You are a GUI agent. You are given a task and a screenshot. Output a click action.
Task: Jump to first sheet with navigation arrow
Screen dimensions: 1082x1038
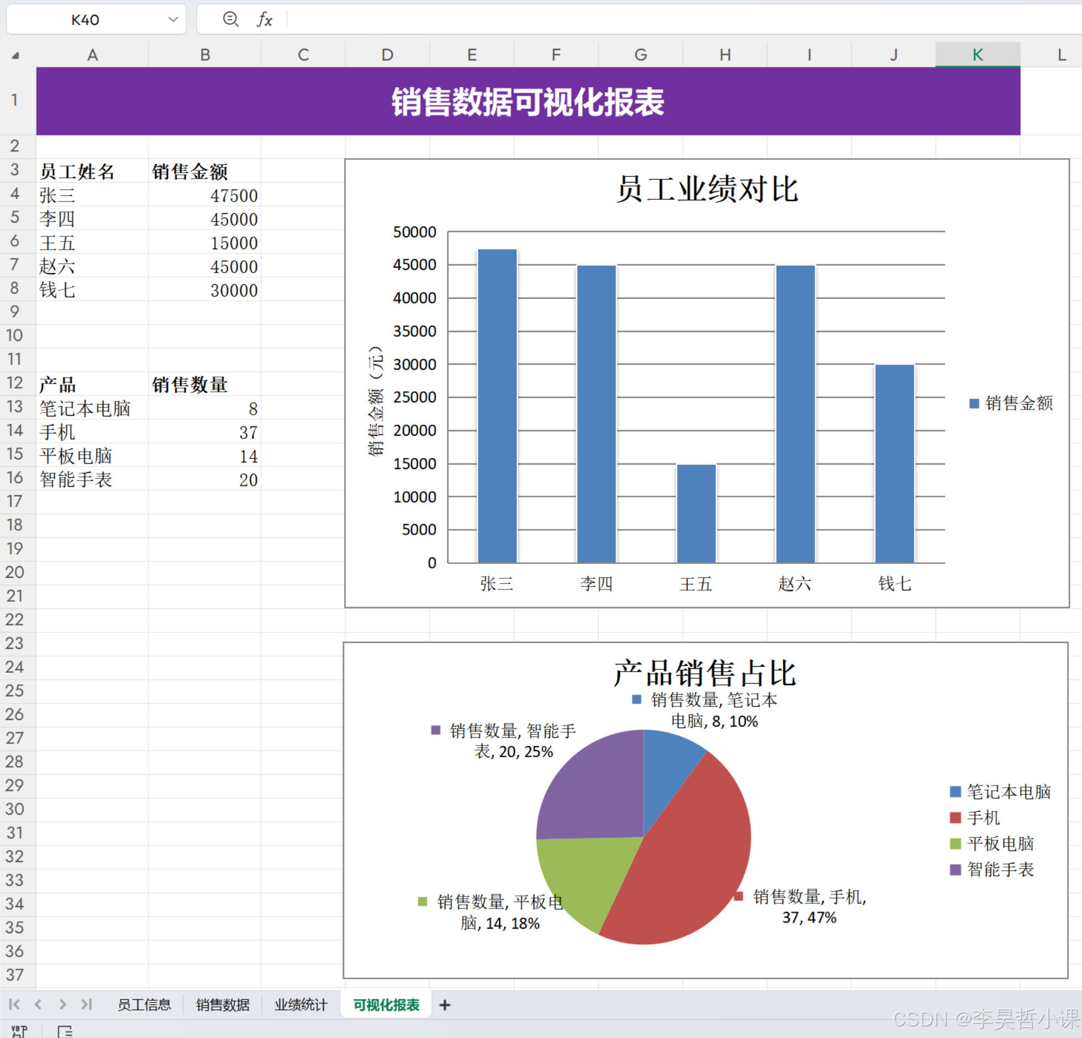(14, 1004)
